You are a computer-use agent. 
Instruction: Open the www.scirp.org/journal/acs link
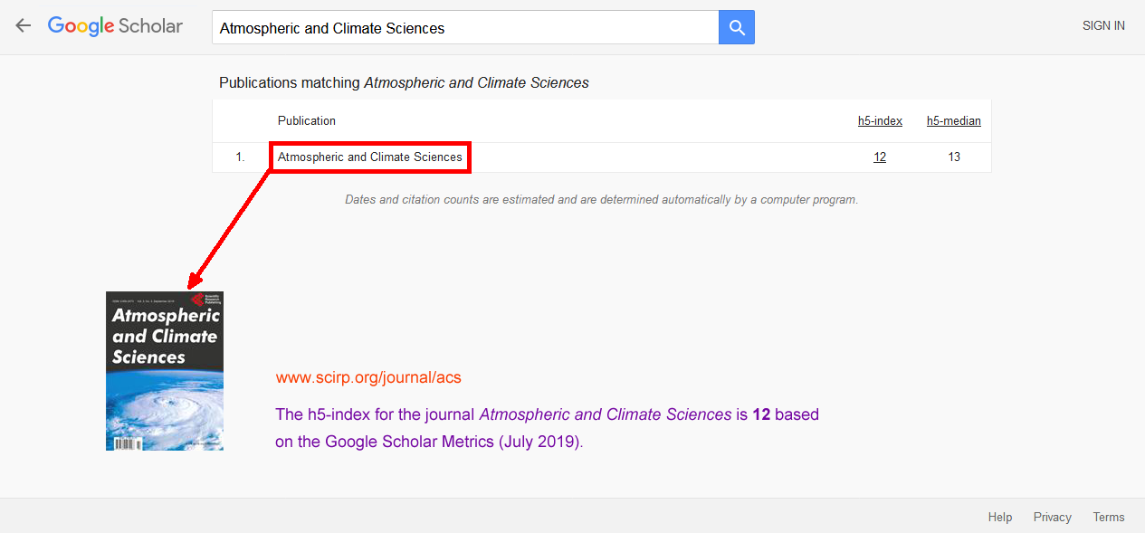pos(368,377)
